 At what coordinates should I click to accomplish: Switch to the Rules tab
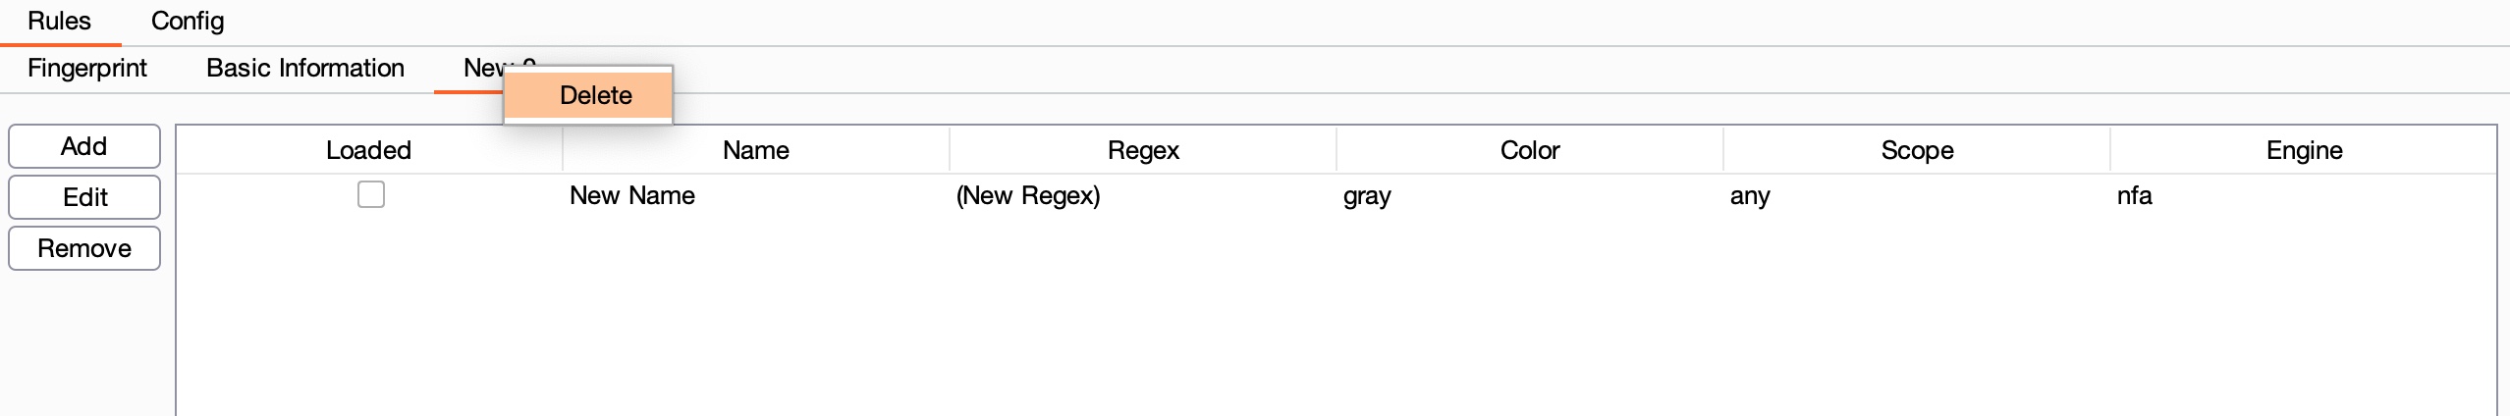click(x=59, y=21)
